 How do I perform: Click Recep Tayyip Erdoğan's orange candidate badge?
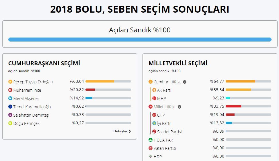[x=10, y=82]
